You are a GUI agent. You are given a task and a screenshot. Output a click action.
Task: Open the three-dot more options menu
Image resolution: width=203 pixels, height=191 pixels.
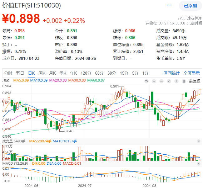tap(169, 5)
